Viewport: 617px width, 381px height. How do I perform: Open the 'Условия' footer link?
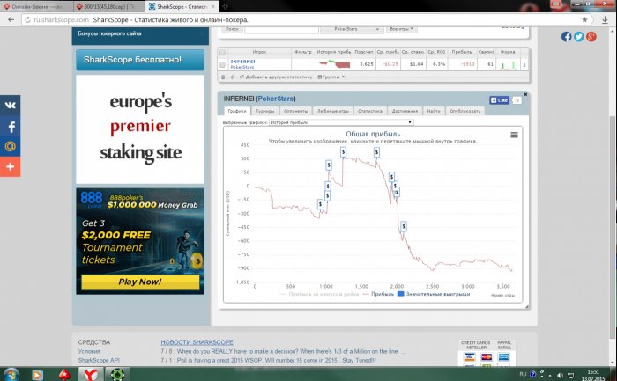pos(89,351)
